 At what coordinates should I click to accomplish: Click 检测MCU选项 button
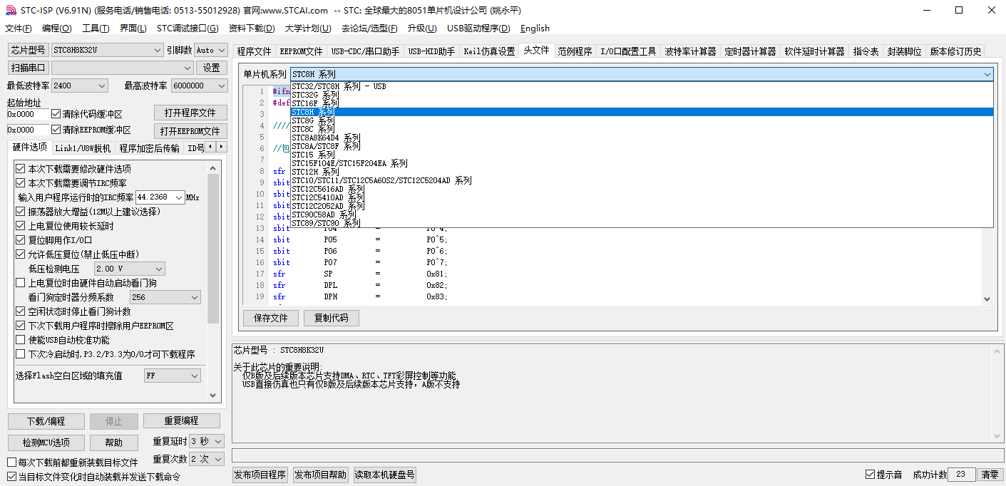[46, 443]
